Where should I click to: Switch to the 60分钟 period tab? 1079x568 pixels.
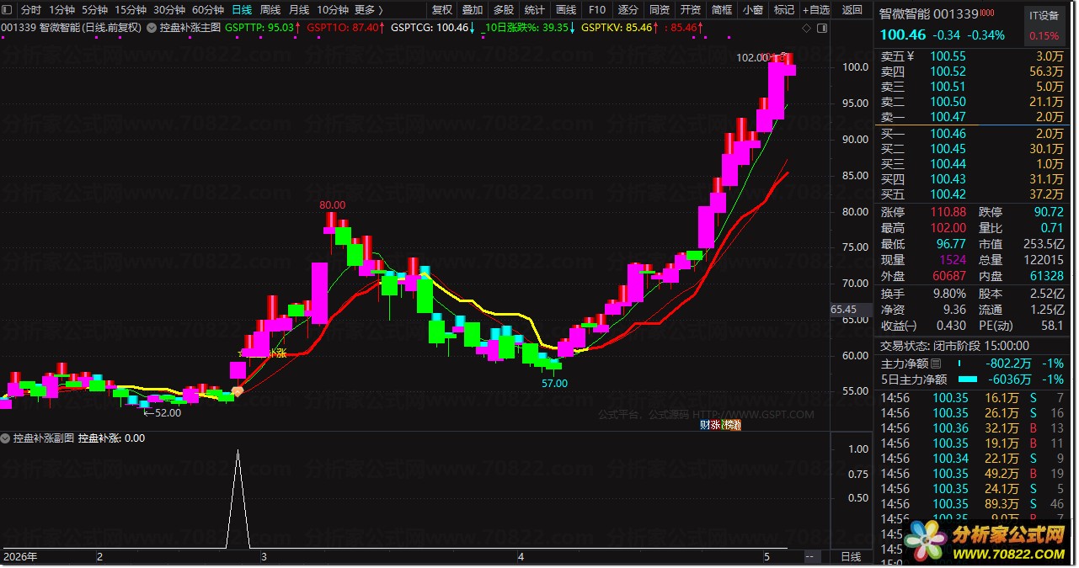pos(208,10)
